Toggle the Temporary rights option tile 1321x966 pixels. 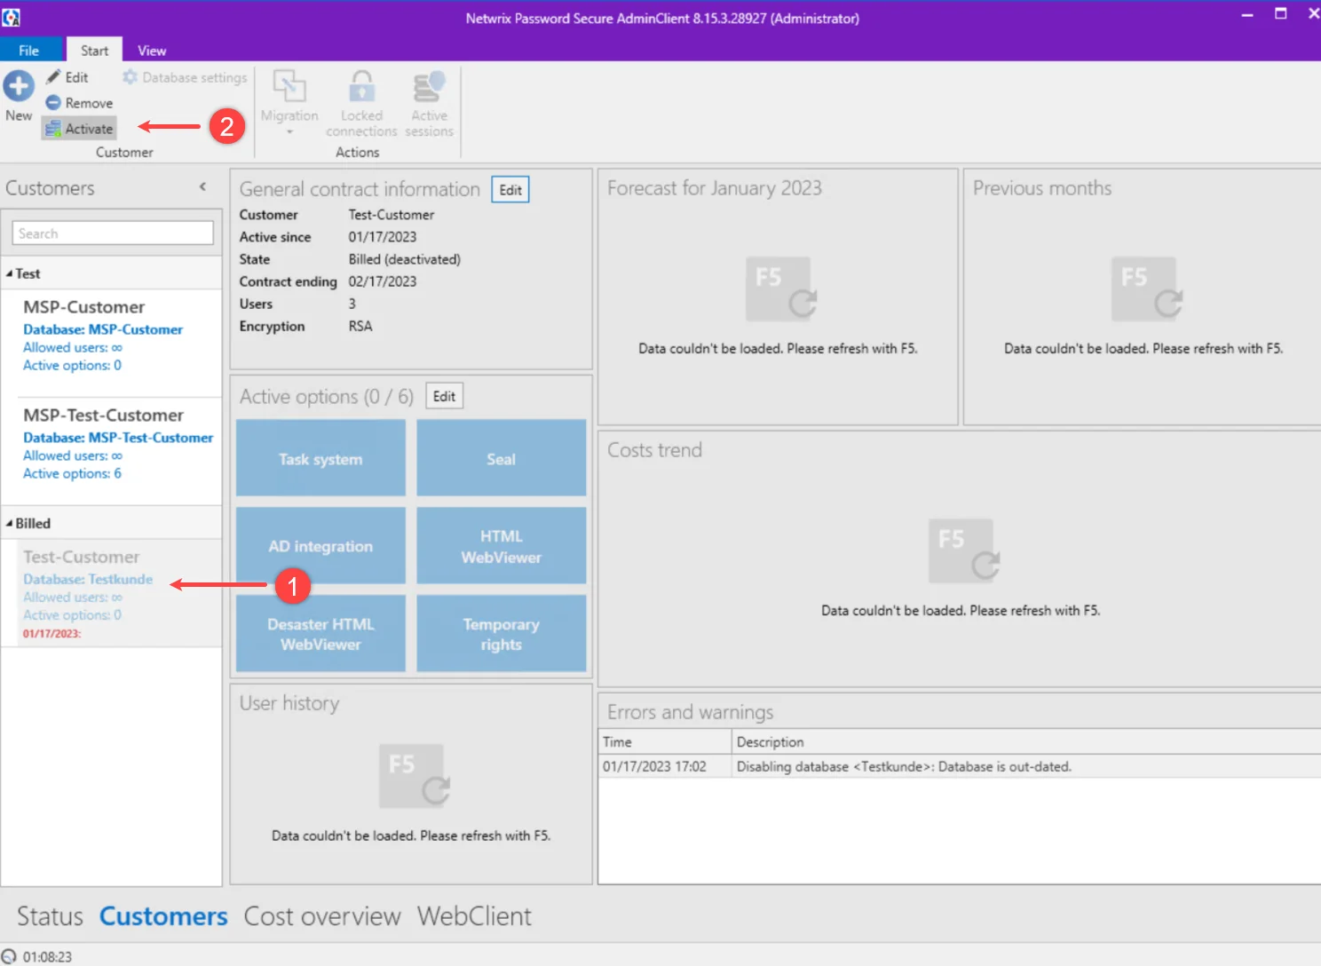pos(502,633)
